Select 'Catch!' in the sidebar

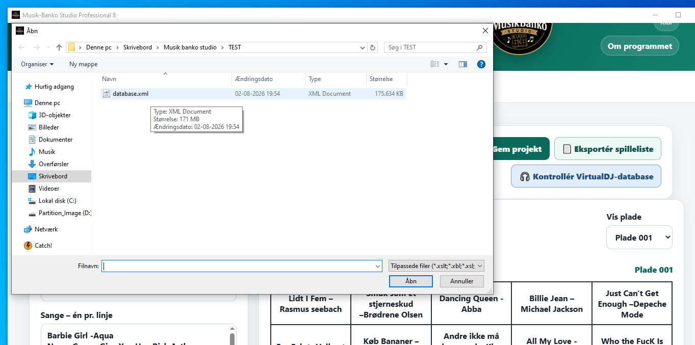(43, 246)
